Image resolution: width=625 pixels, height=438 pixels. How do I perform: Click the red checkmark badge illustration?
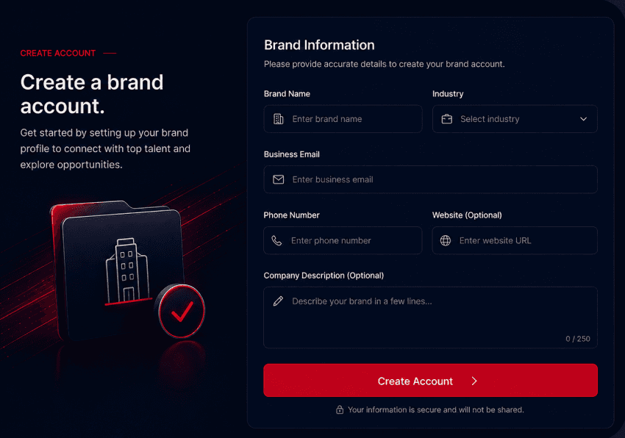(182, 311)
